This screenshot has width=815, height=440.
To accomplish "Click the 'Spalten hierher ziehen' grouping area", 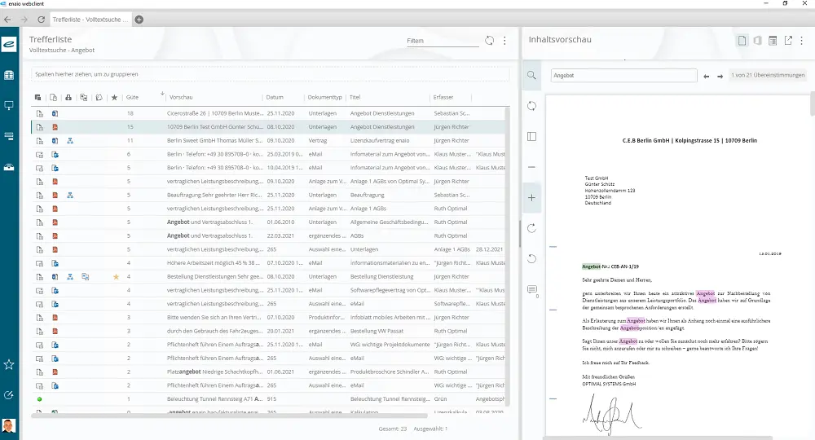I will click(271, 74).
